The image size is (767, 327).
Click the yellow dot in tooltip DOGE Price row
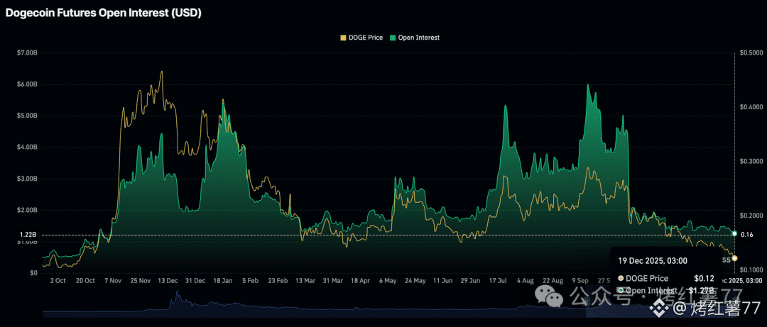(621, 278)
